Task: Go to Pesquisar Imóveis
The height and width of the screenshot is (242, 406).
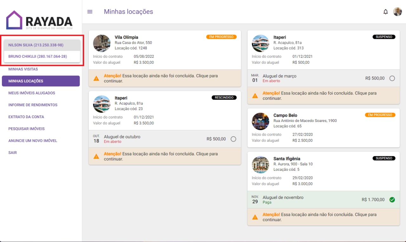Action: pyautogui.click(x=27, y=129)
